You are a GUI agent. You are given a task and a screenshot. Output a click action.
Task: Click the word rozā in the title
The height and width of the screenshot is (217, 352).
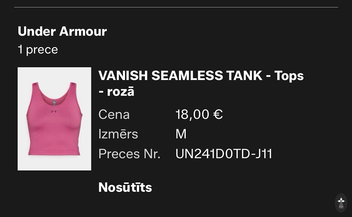click(x=120, y=92)
